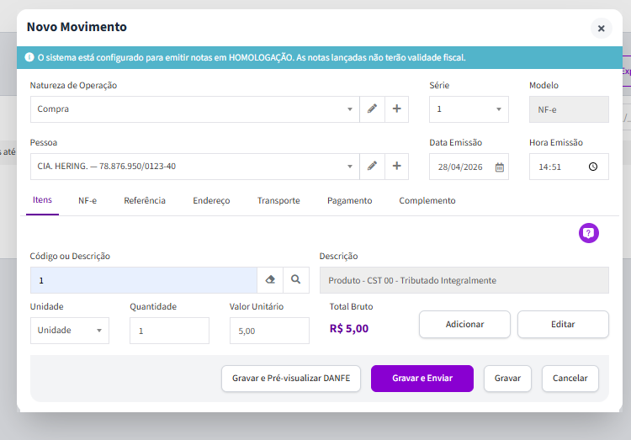Open the Série dropdown
631x440 pixels.
469,109
